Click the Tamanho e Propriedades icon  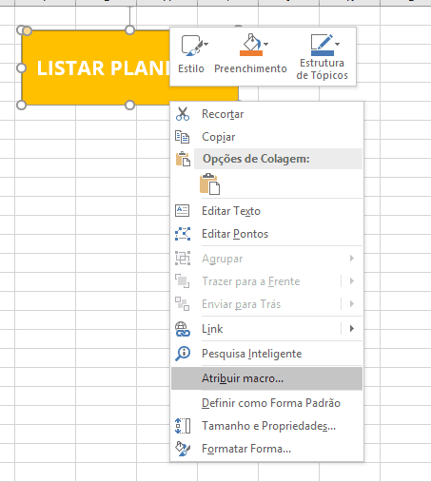pyautogui.click(x=183, y=426)
